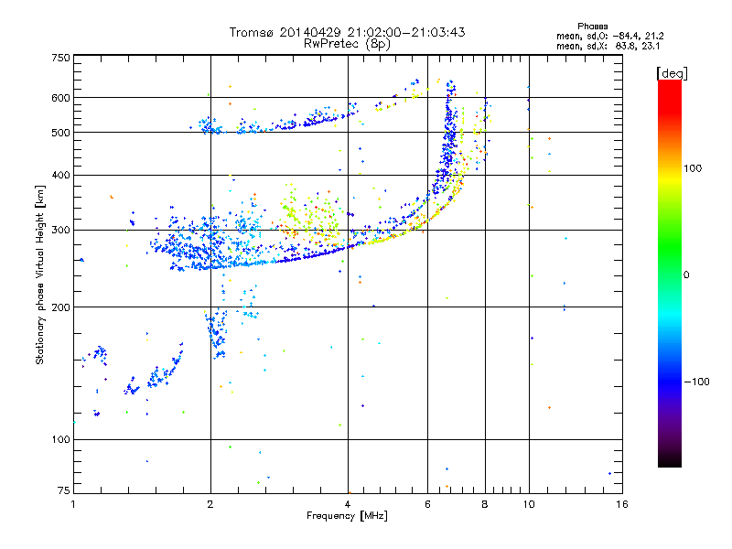The image size is (732, 549).
Task: Click the 'Stationary phase Virtual Height [km]' axis label
Action: coord(40,275)
